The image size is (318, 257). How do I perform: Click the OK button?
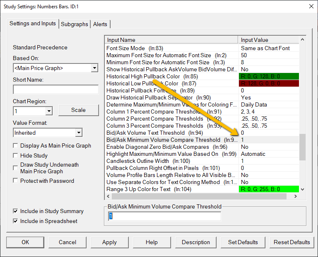click(x=25, y=242)
